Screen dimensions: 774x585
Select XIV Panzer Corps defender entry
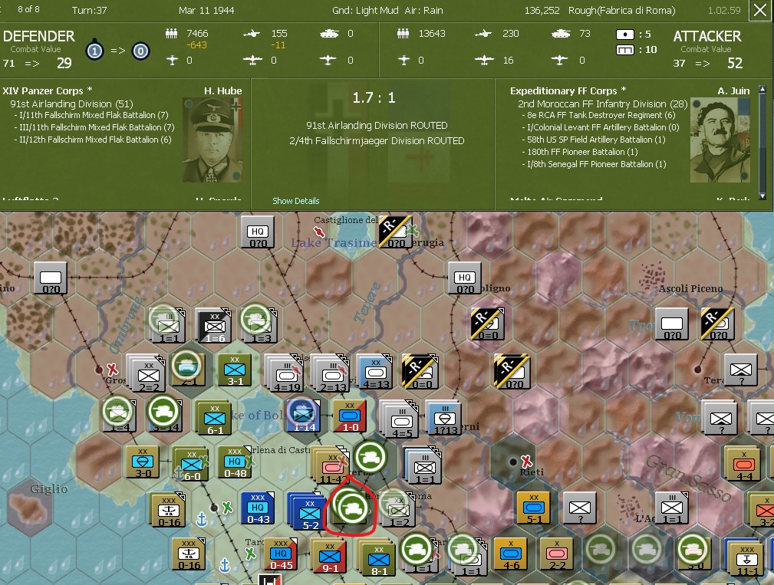48,90
